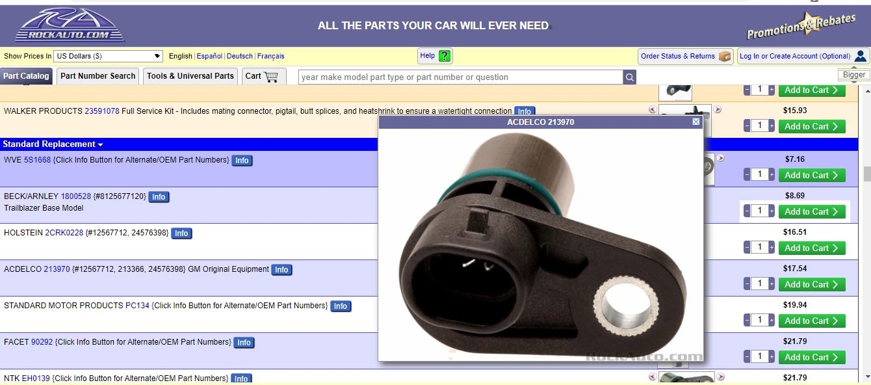Click the search magnifier icon

[629, 77]
